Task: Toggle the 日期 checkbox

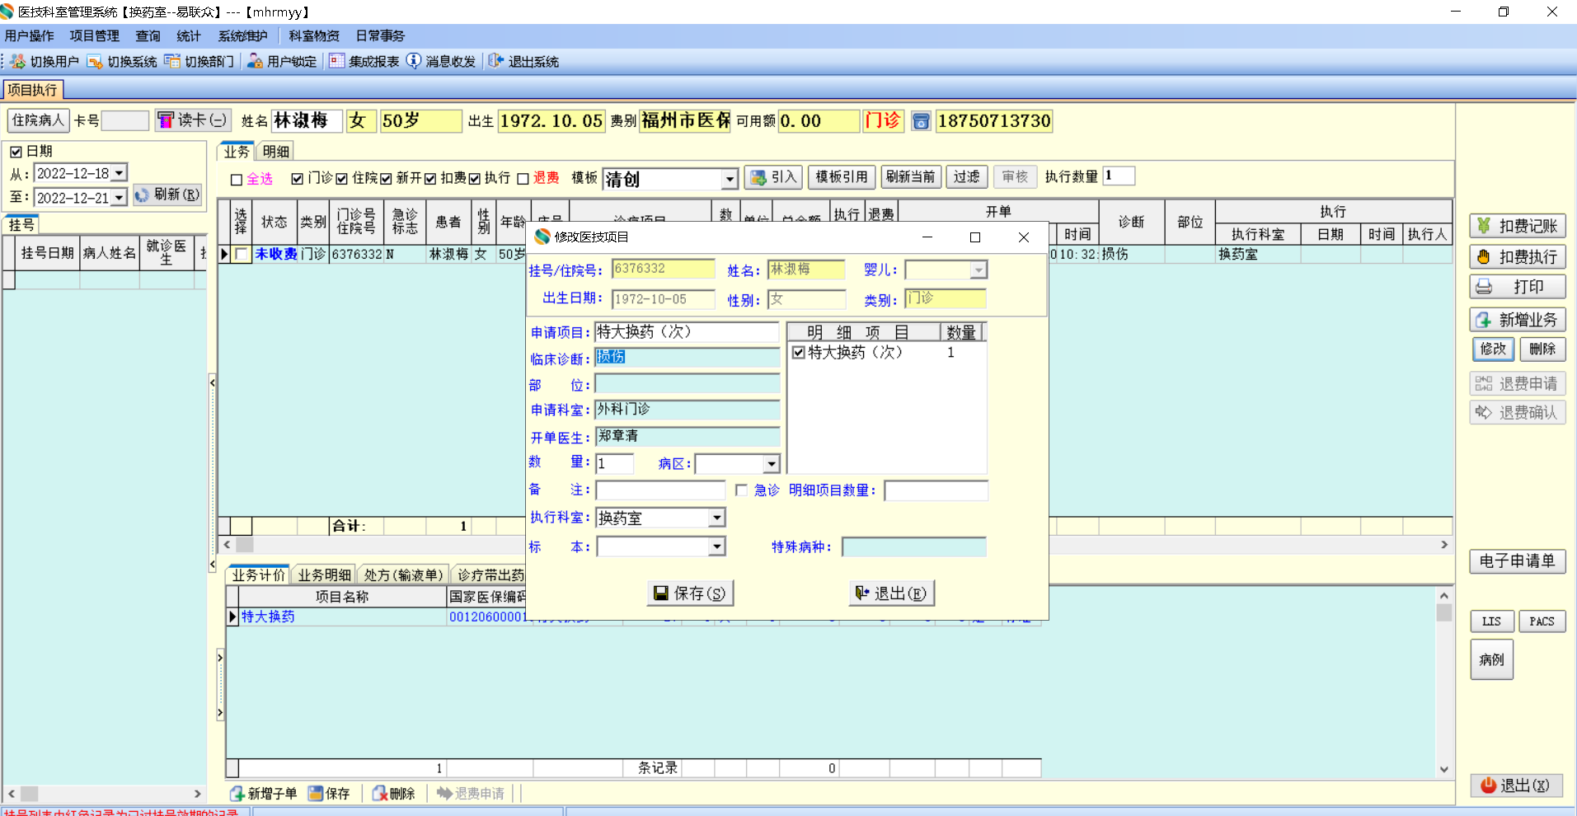Action: 16,152
